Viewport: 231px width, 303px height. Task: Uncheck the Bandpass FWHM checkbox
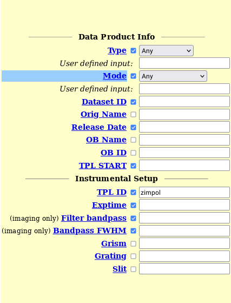pos(133,230)
